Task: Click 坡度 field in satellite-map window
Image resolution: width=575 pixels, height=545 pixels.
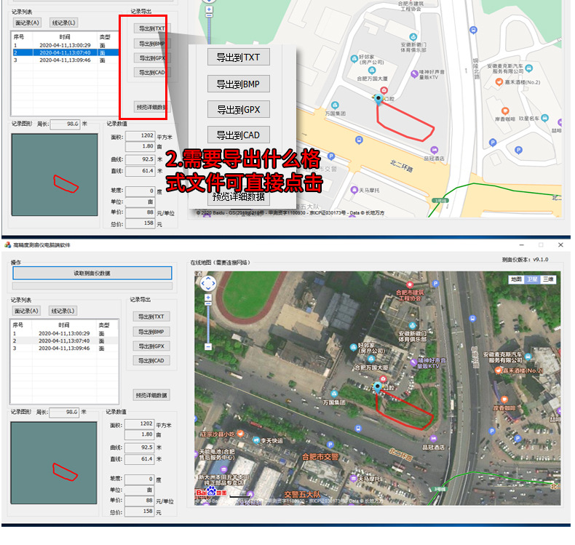Action: pyautogui.click(x=139, y=480)
